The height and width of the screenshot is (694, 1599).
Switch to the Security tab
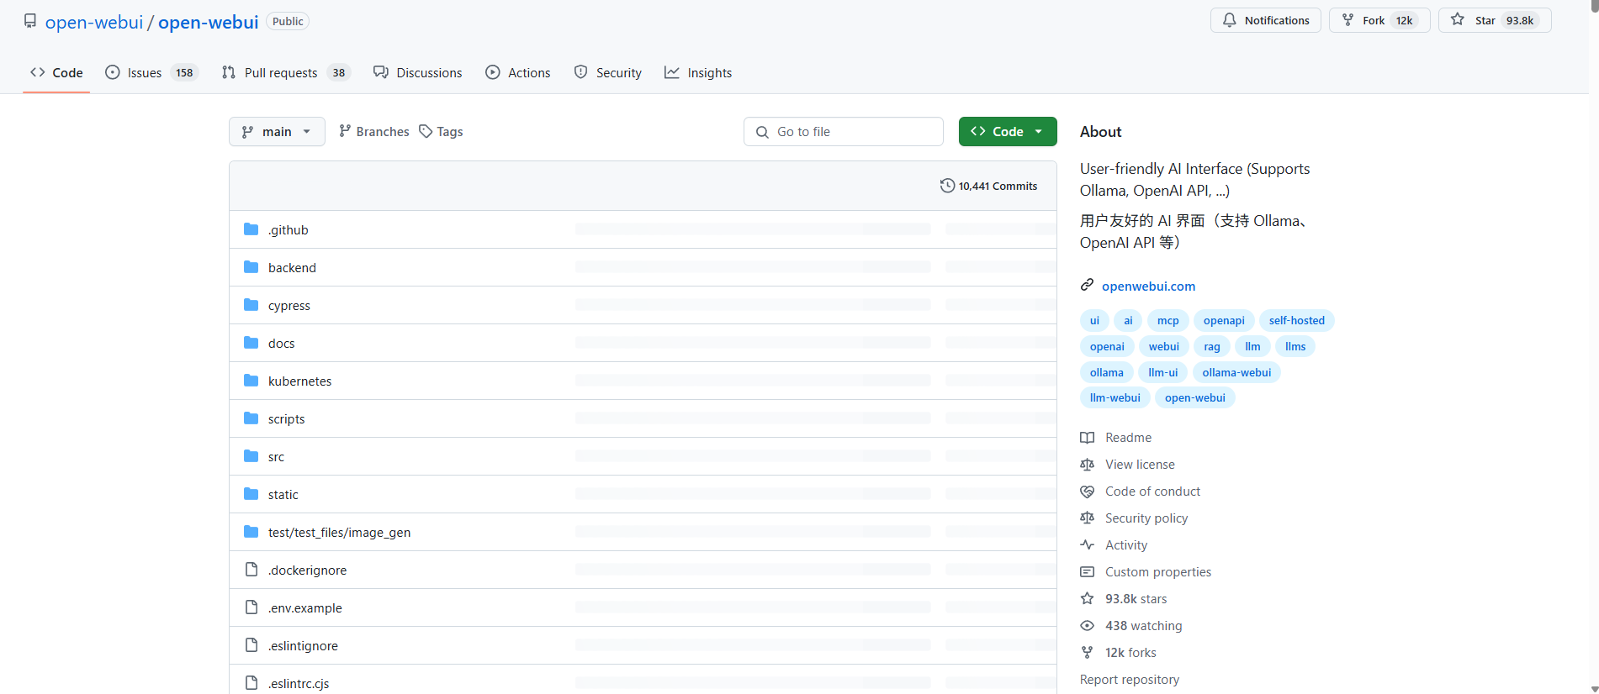[x=607, y=73]
